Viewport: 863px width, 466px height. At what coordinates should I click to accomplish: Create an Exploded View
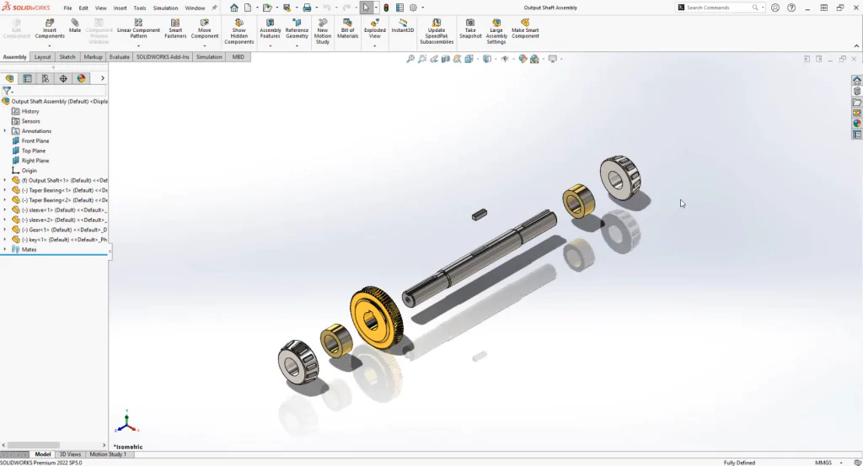[374, 29]
